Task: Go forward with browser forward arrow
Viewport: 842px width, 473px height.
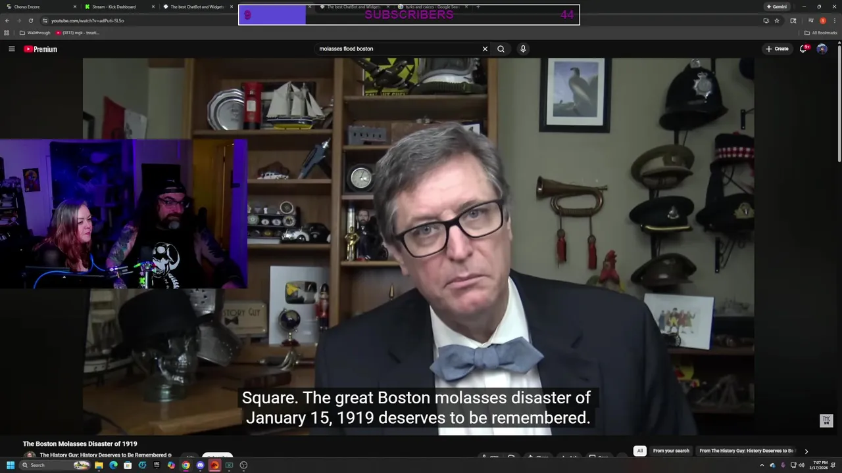Action: point(18,20)
